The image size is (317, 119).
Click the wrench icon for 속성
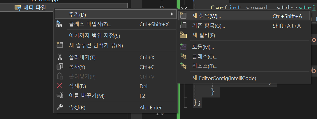point(60,107)
